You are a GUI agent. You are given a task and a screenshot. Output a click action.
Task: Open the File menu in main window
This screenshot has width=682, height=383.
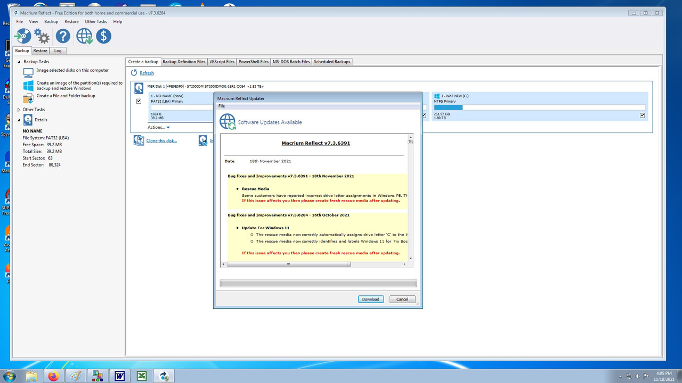(20, 22)
